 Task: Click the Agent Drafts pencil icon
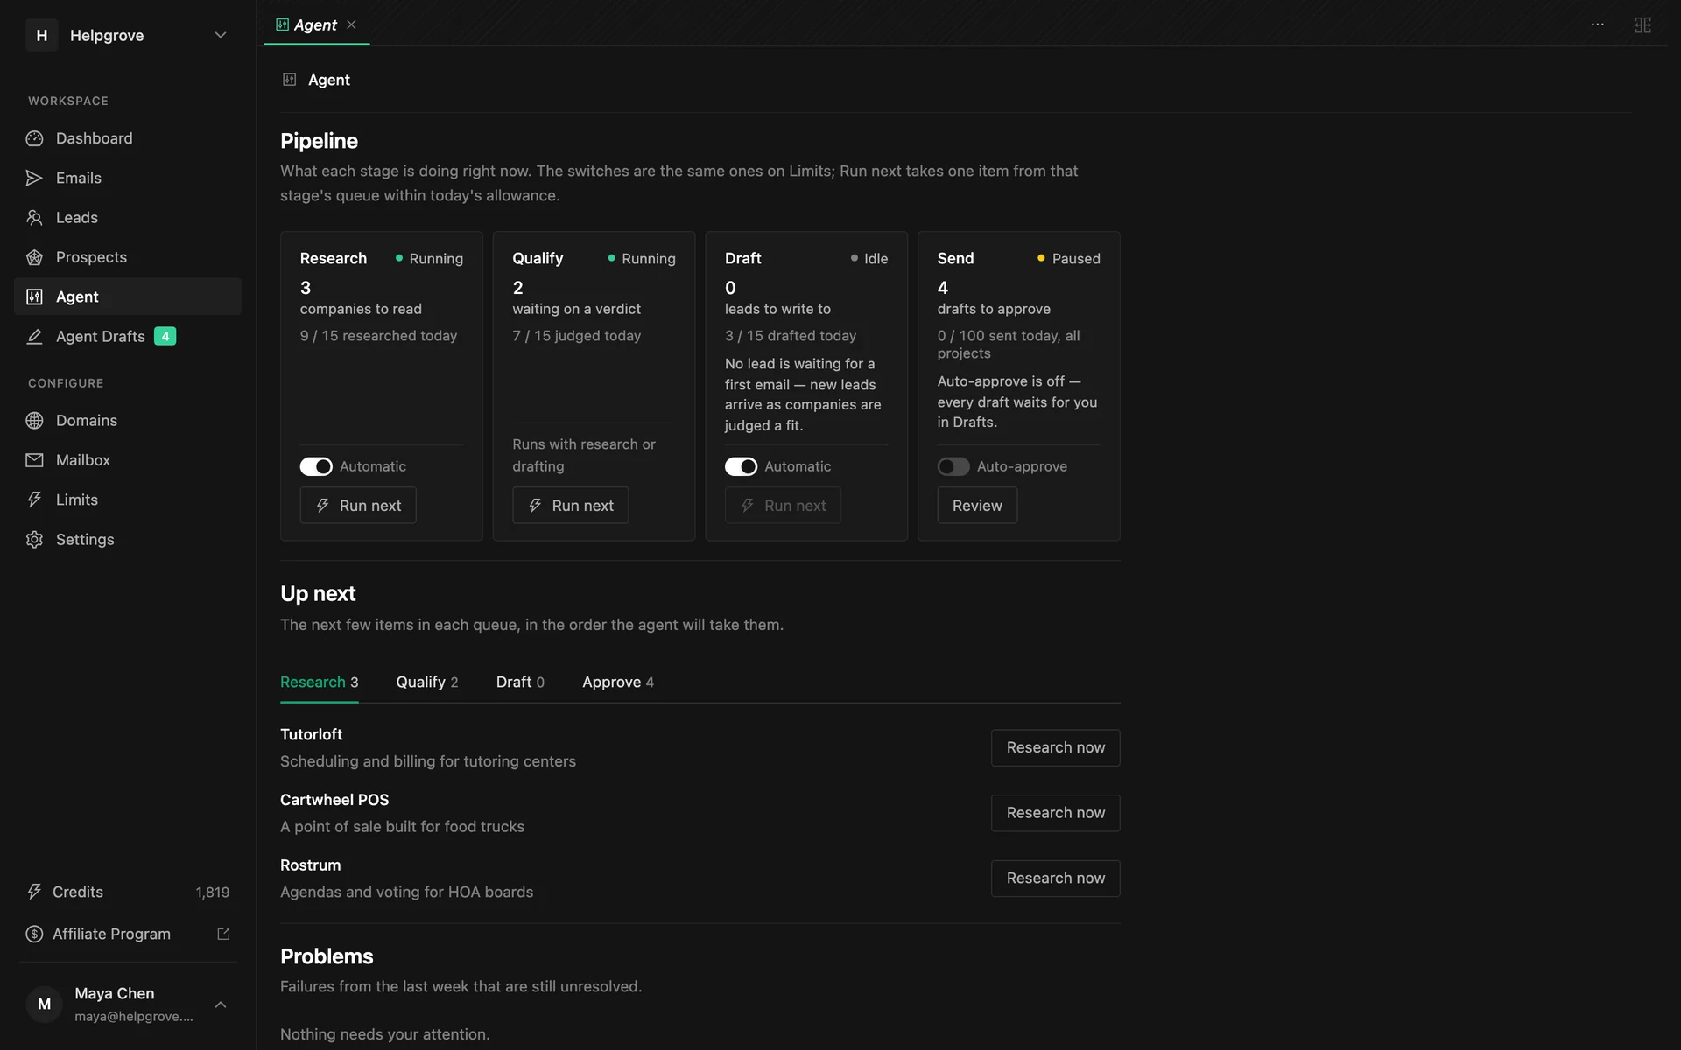point(34,336)
